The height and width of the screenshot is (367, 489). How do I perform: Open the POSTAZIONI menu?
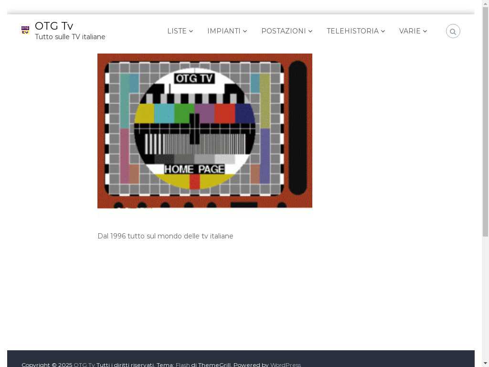(284, 31)
